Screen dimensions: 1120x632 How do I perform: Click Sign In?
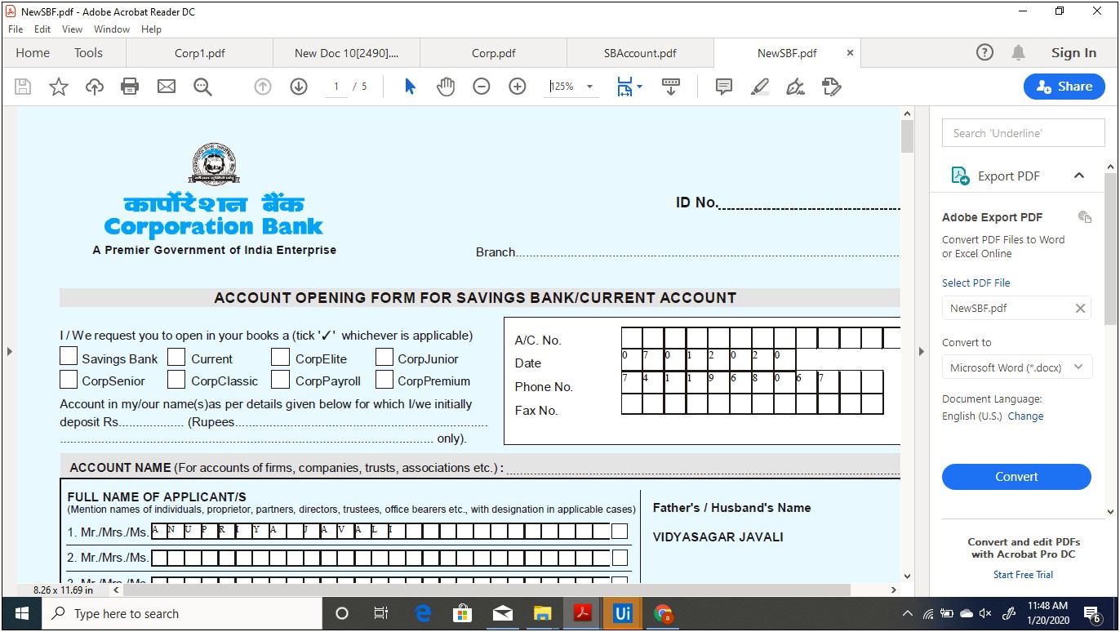[1073, 53]
